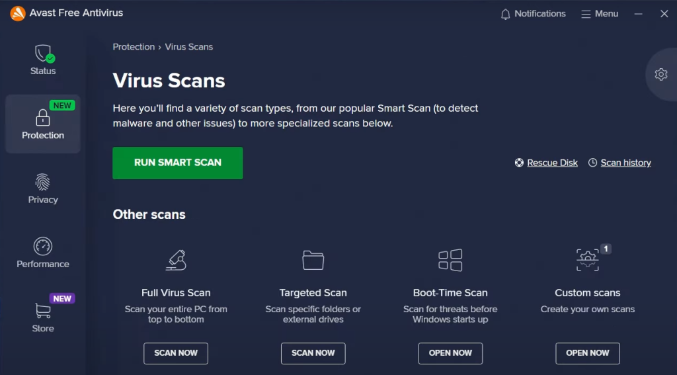
Task: Click Open Now under Boot-Time Scan
Action: click(x=450, y=353)
